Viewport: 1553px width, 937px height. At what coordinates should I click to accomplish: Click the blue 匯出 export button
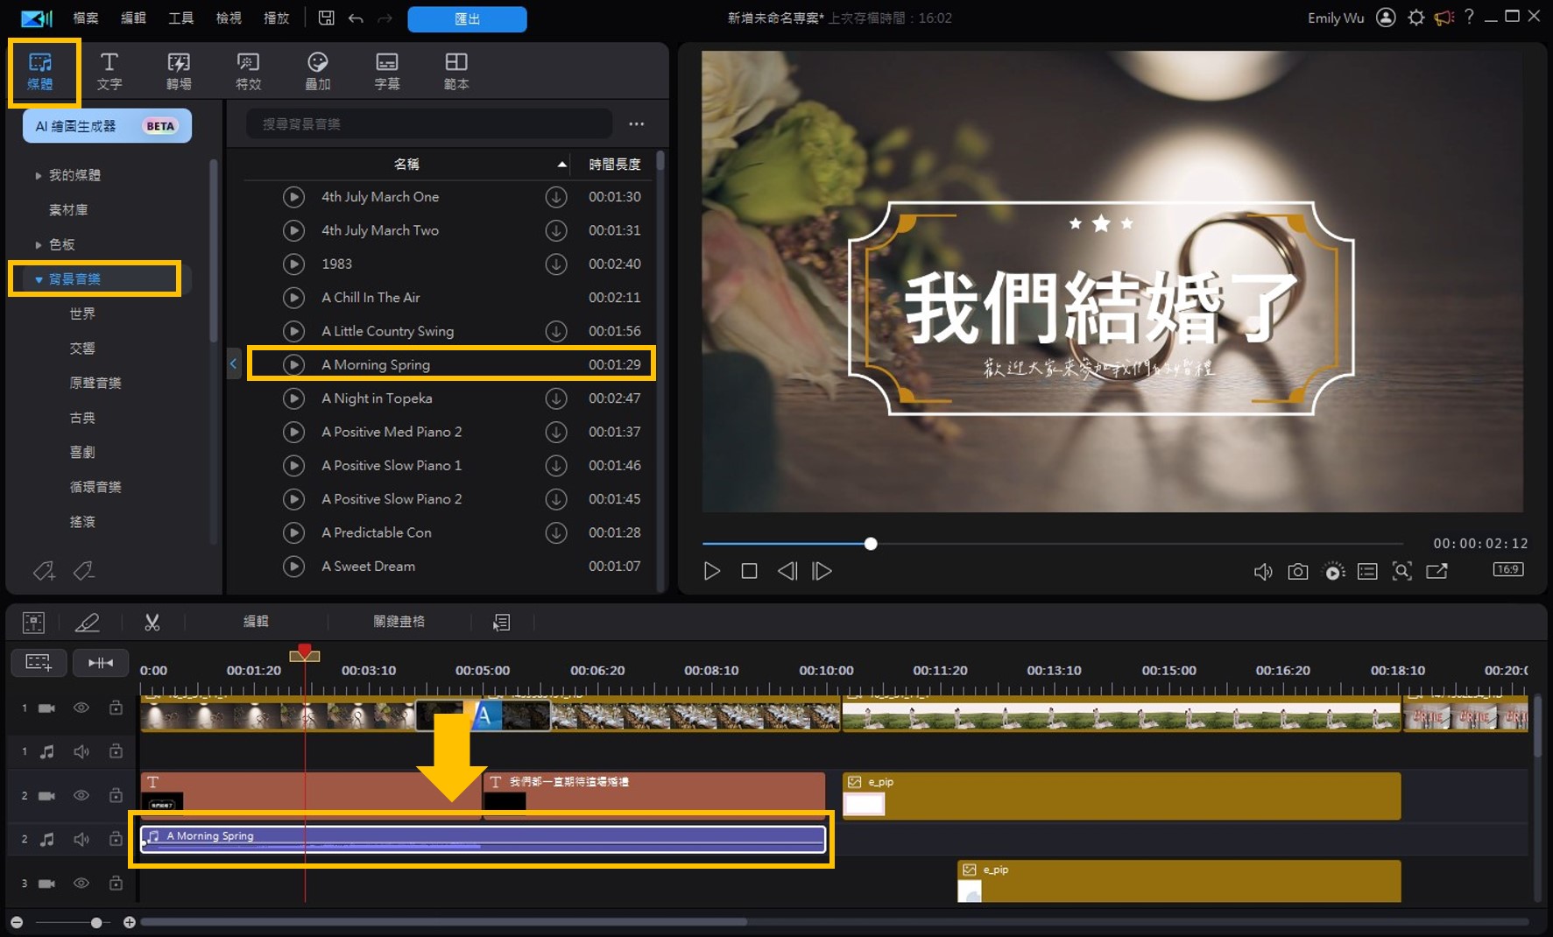pyautogui.click(x=466, y=18)
